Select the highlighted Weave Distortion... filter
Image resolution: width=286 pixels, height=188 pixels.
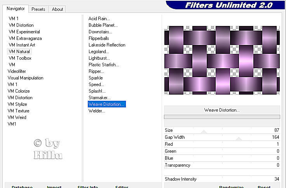click(x=107, y=104)
